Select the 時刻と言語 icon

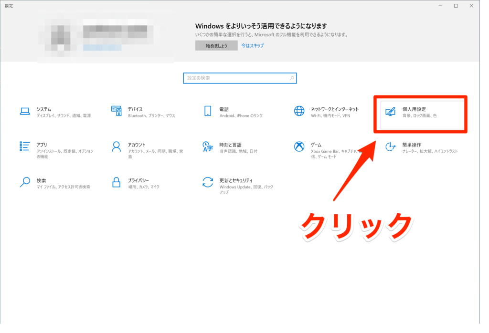[208, 146]
